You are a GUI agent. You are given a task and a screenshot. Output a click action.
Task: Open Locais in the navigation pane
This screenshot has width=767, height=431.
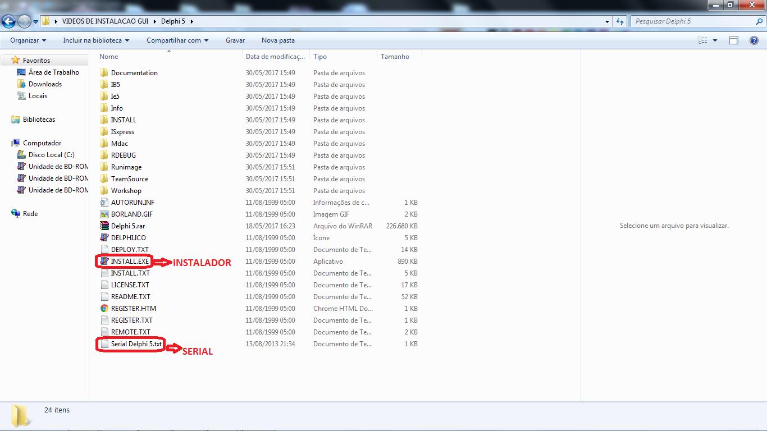pyautogui.click(x=38, y=95)
